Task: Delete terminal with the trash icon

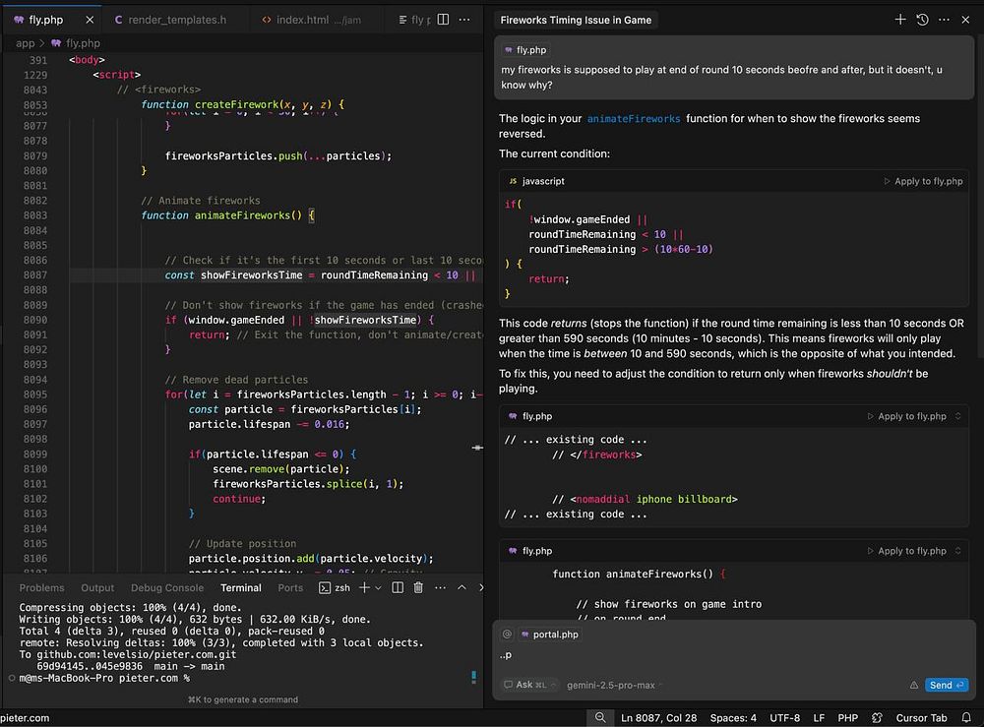Action: pos(418,587)
